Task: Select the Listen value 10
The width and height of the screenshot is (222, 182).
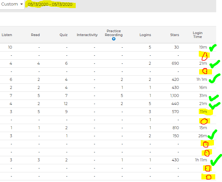Action: (10, 47)
